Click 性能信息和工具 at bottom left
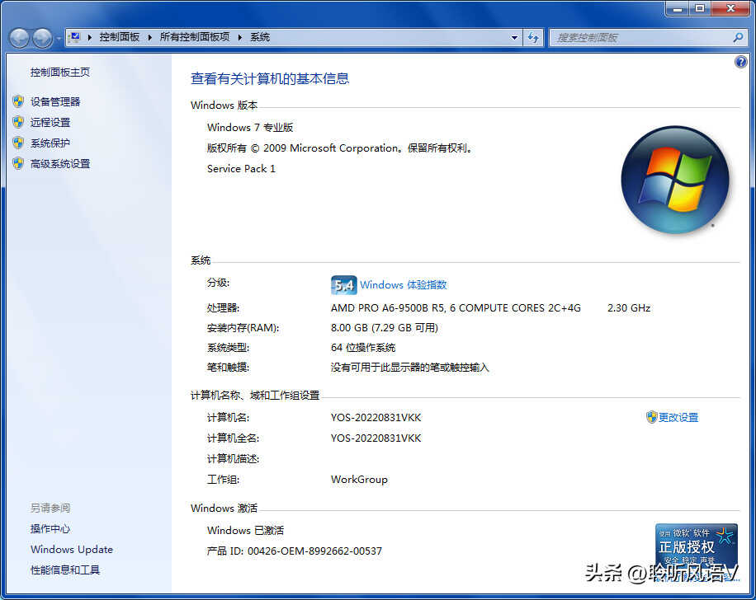Image resolution: width=756 pixels, height=600 pixels. click(x=65, y=570)
